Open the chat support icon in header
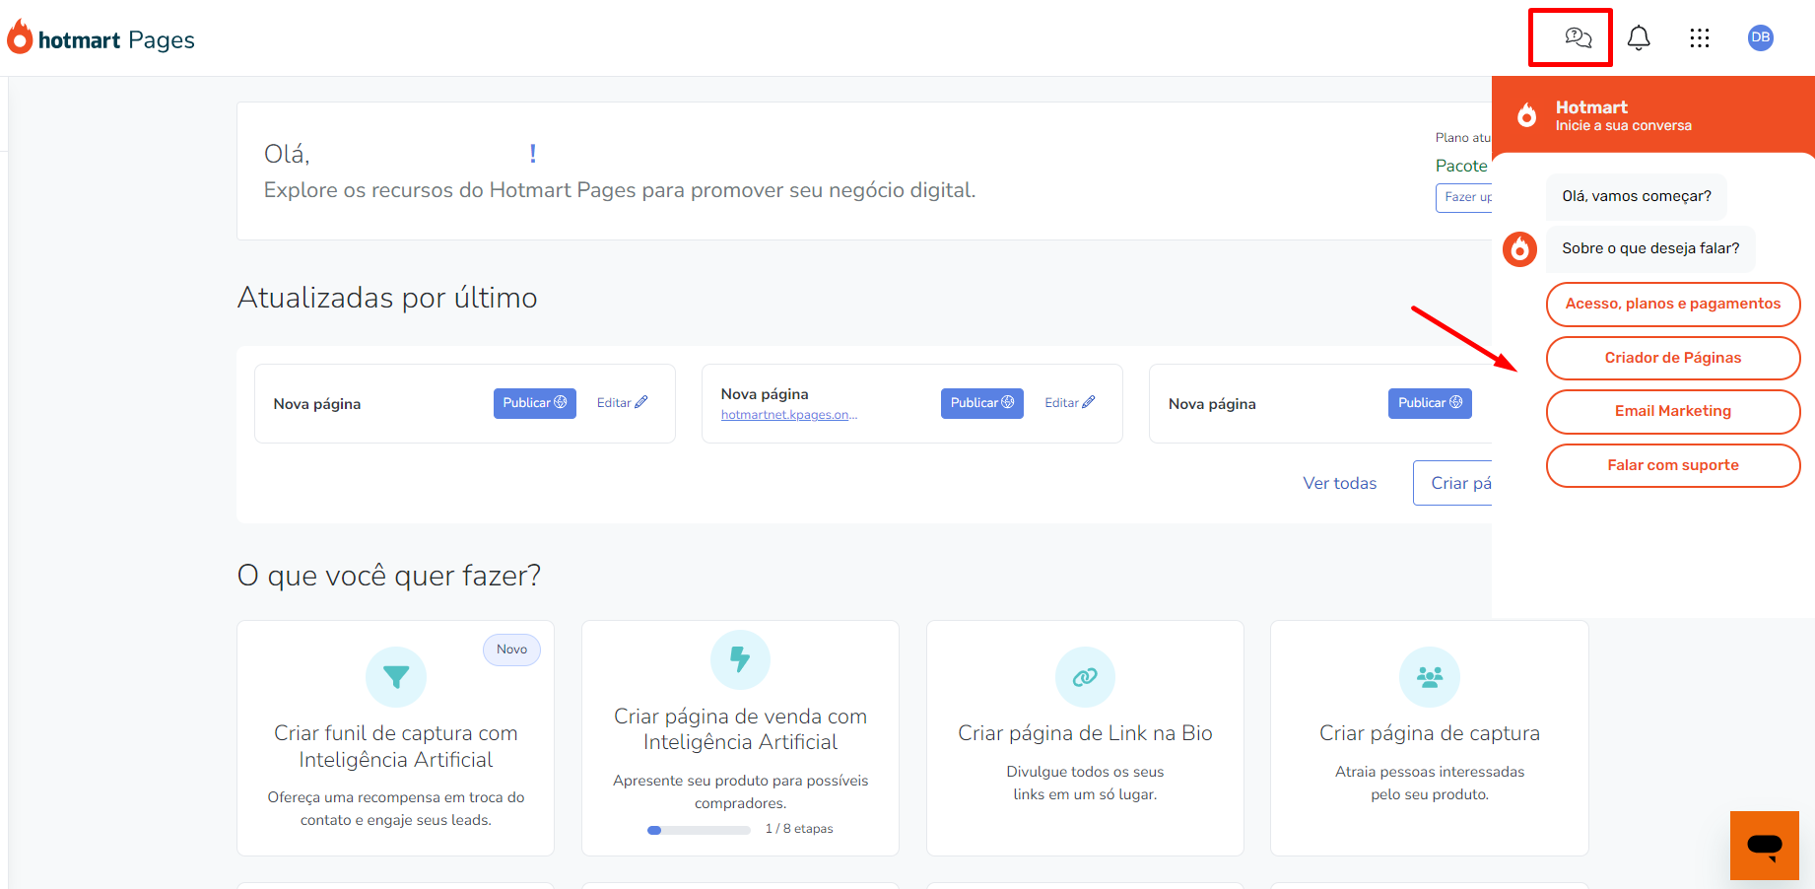 (1579, 37)
